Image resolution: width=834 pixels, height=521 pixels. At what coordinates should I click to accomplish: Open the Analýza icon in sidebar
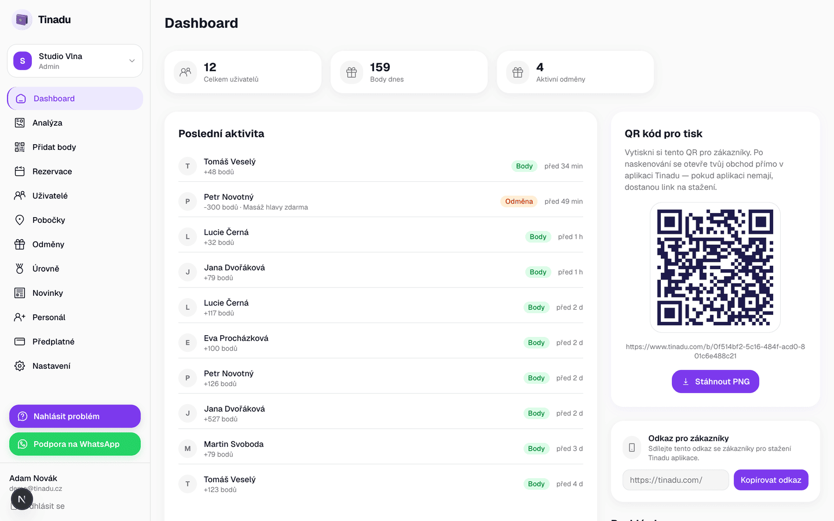coord(20,123)
